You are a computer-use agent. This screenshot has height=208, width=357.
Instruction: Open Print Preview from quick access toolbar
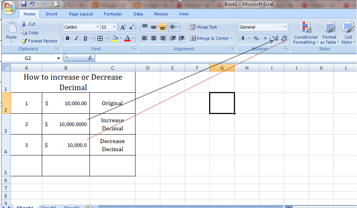point(57,4)
